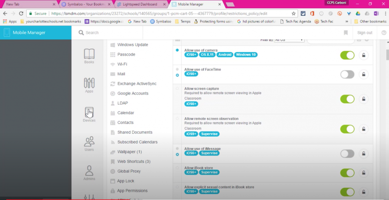The image size is (389, 200).
Task: Click the bookmark icon near Sign out
Action: pyautogui.click(x=346, y=33)
